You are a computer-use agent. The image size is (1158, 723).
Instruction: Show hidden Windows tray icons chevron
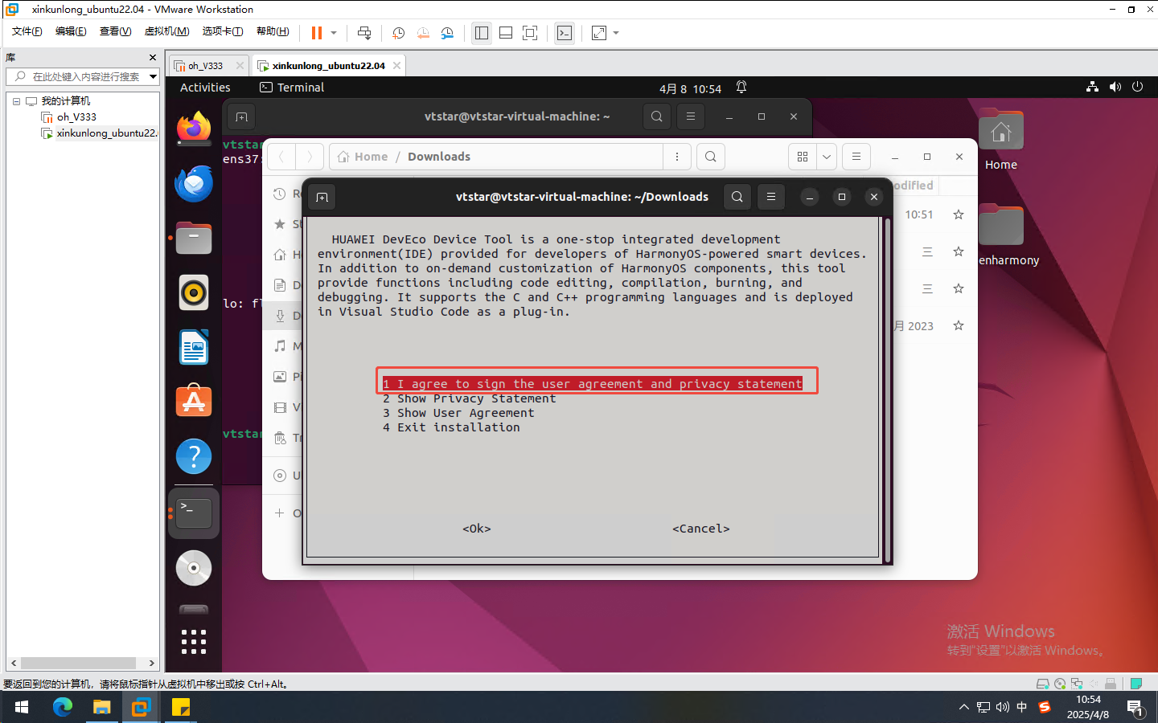(963, 707)
